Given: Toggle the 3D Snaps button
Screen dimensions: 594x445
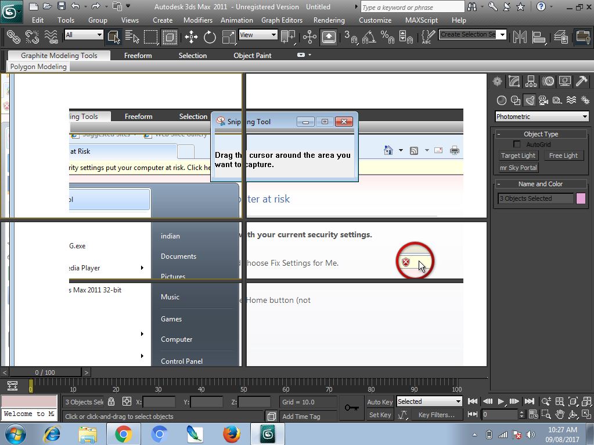Looking at the screenshot, I should (351, 37).
